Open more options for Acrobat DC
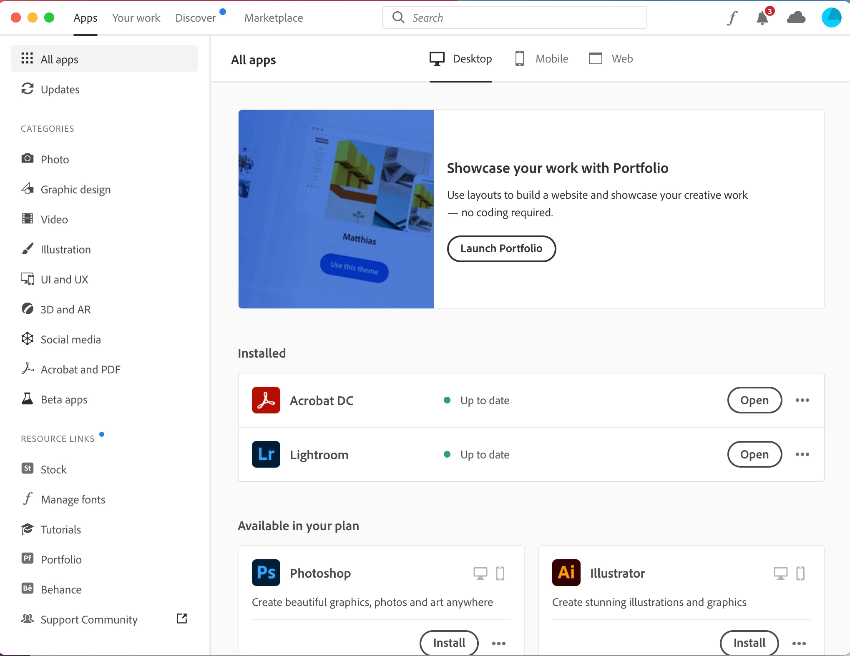Image resolution: width=850 pixels, height=656 pixels. 802,400
